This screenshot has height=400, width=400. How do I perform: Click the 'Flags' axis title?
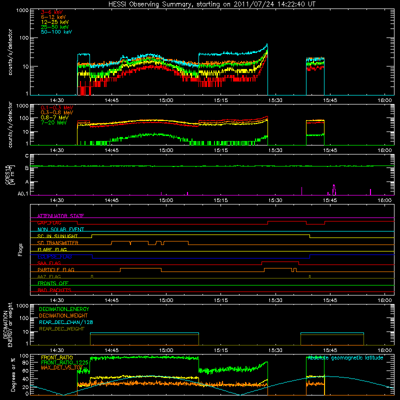[x=20, y=249]
